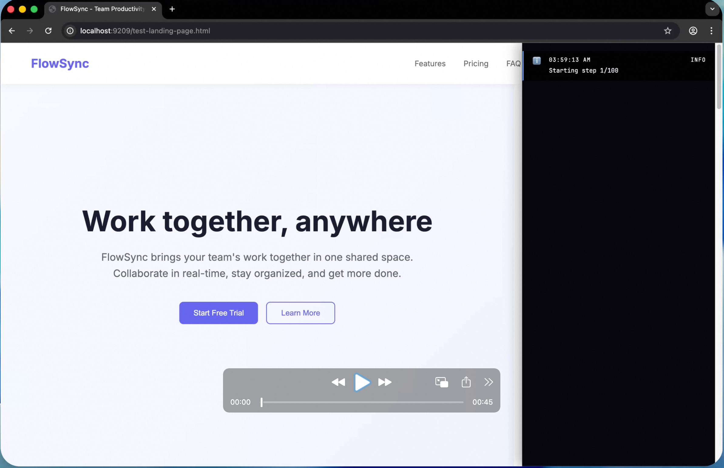Click the Learn More button
Screen dimensions: 724x468
pyautogui.click(x=300, y=313)
